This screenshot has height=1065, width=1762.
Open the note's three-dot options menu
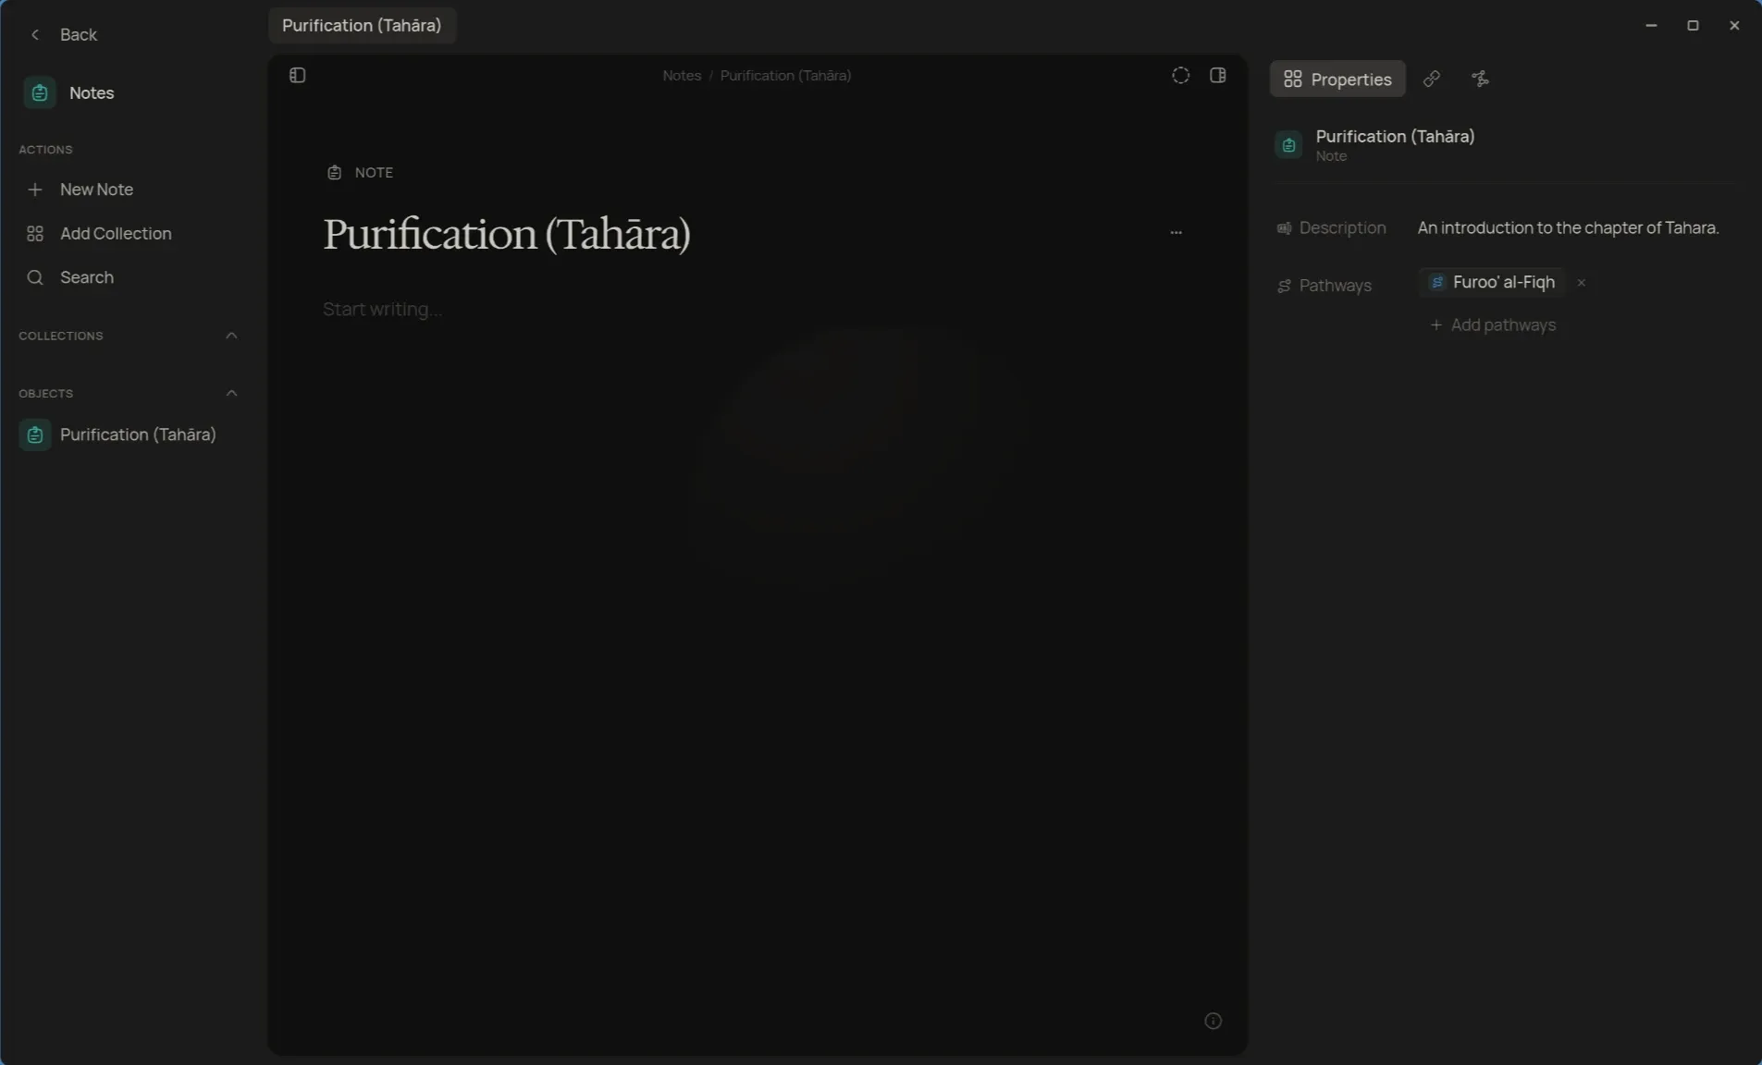pyautogui.click(x=1176, y=233)
